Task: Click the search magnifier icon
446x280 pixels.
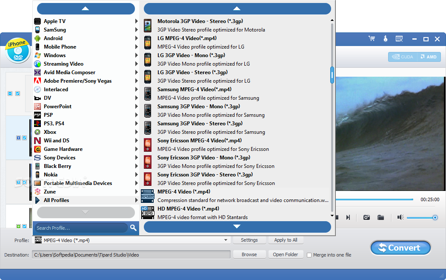Action: (x=133, y=228)
